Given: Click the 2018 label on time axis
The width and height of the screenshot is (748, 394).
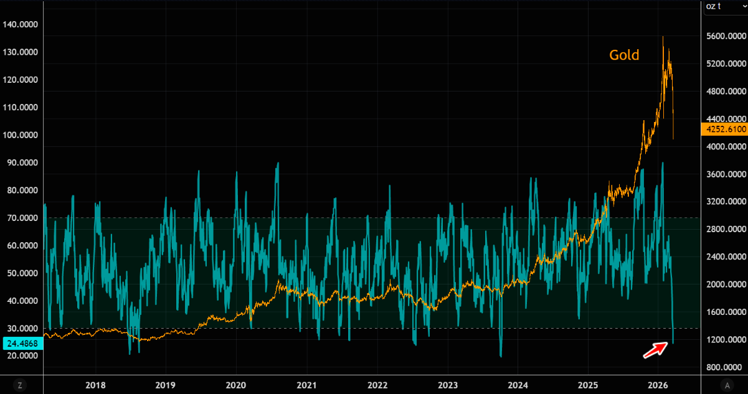Looking at the screenshot, I should click(x=95, y=385).
